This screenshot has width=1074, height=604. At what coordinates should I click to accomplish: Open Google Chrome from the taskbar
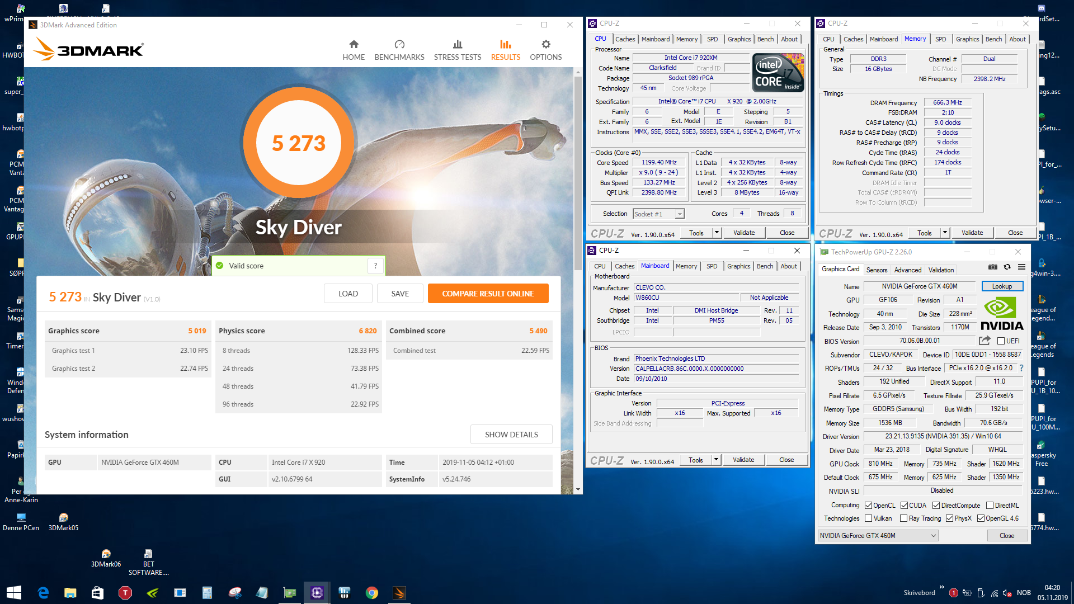372,593
